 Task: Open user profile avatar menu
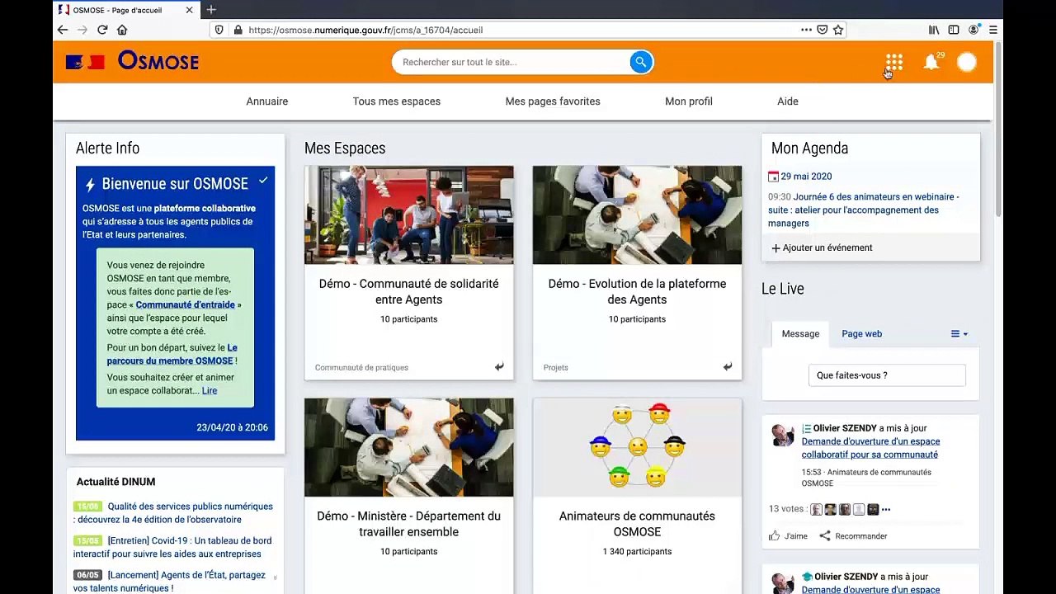tap(967, 62)
